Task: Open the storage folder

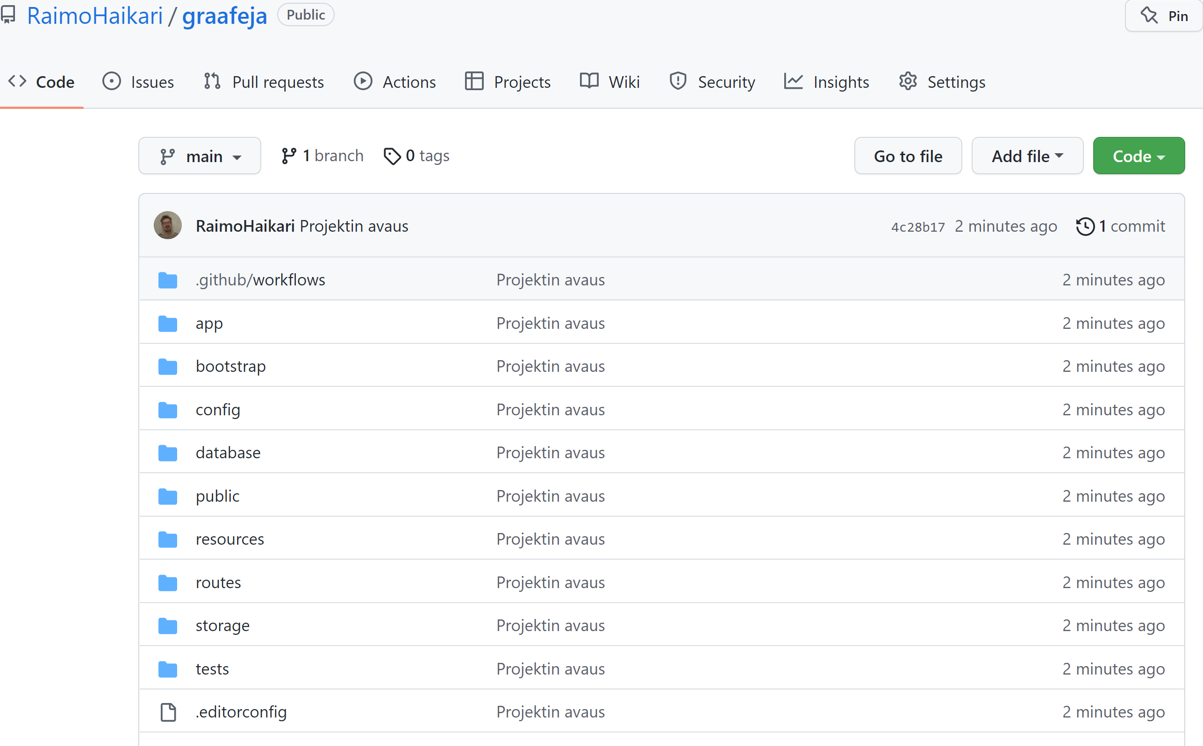Action: point(222,625)
